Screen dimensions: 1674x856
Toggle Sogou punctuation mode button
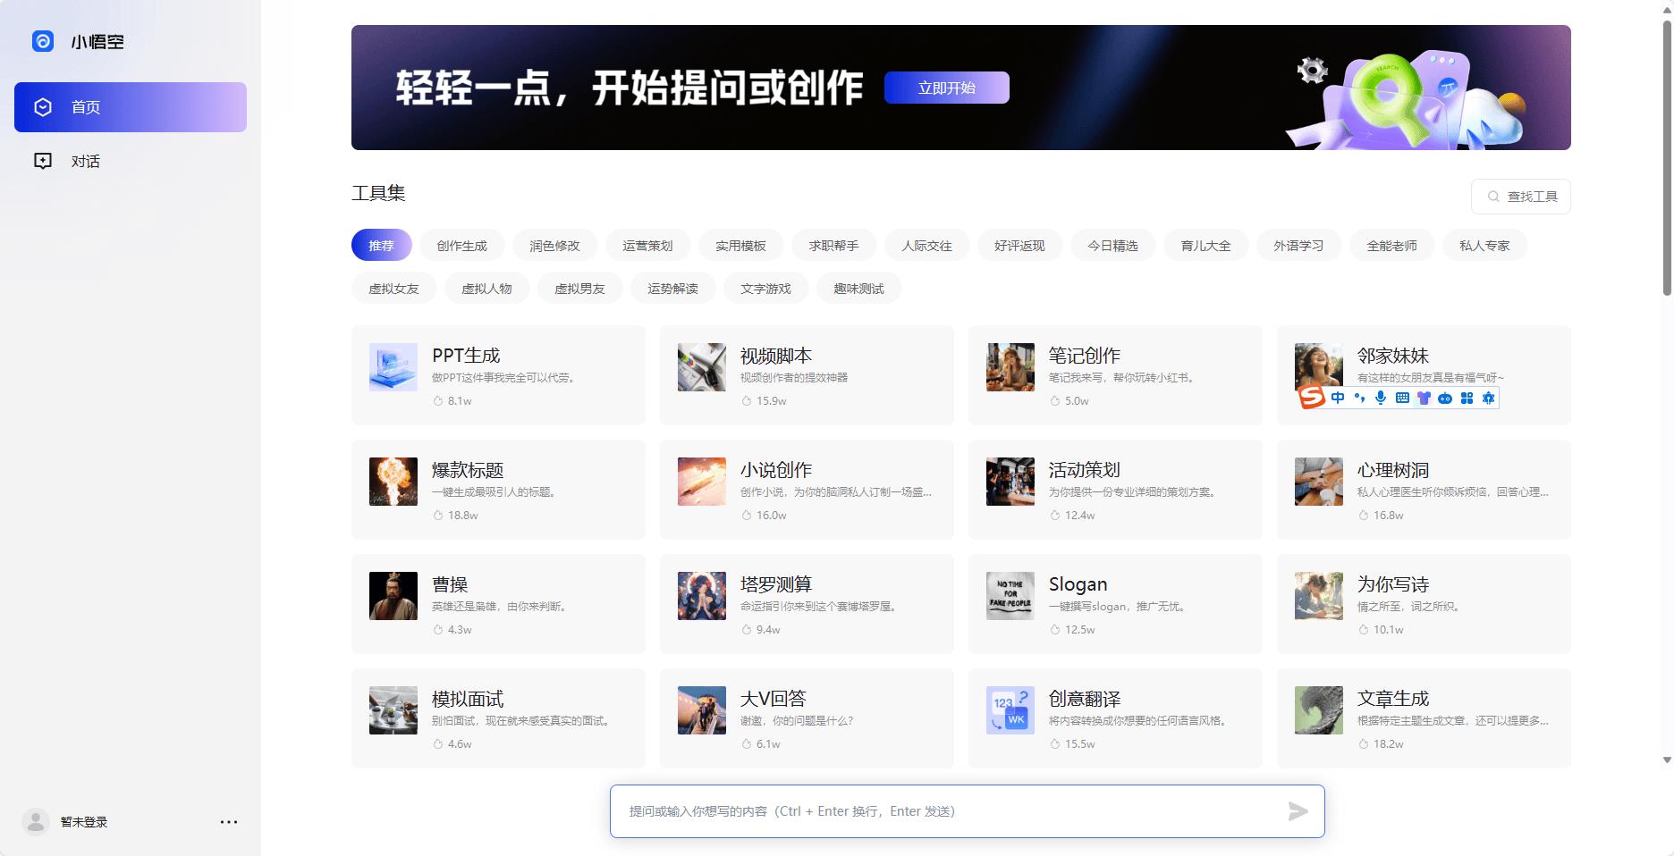pos(1359,398)
